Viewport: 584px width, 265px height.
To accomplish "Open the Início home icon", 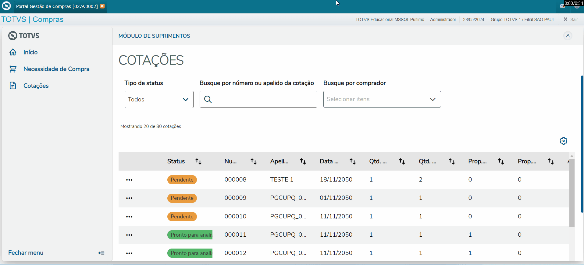I will [x=13, y=52].
